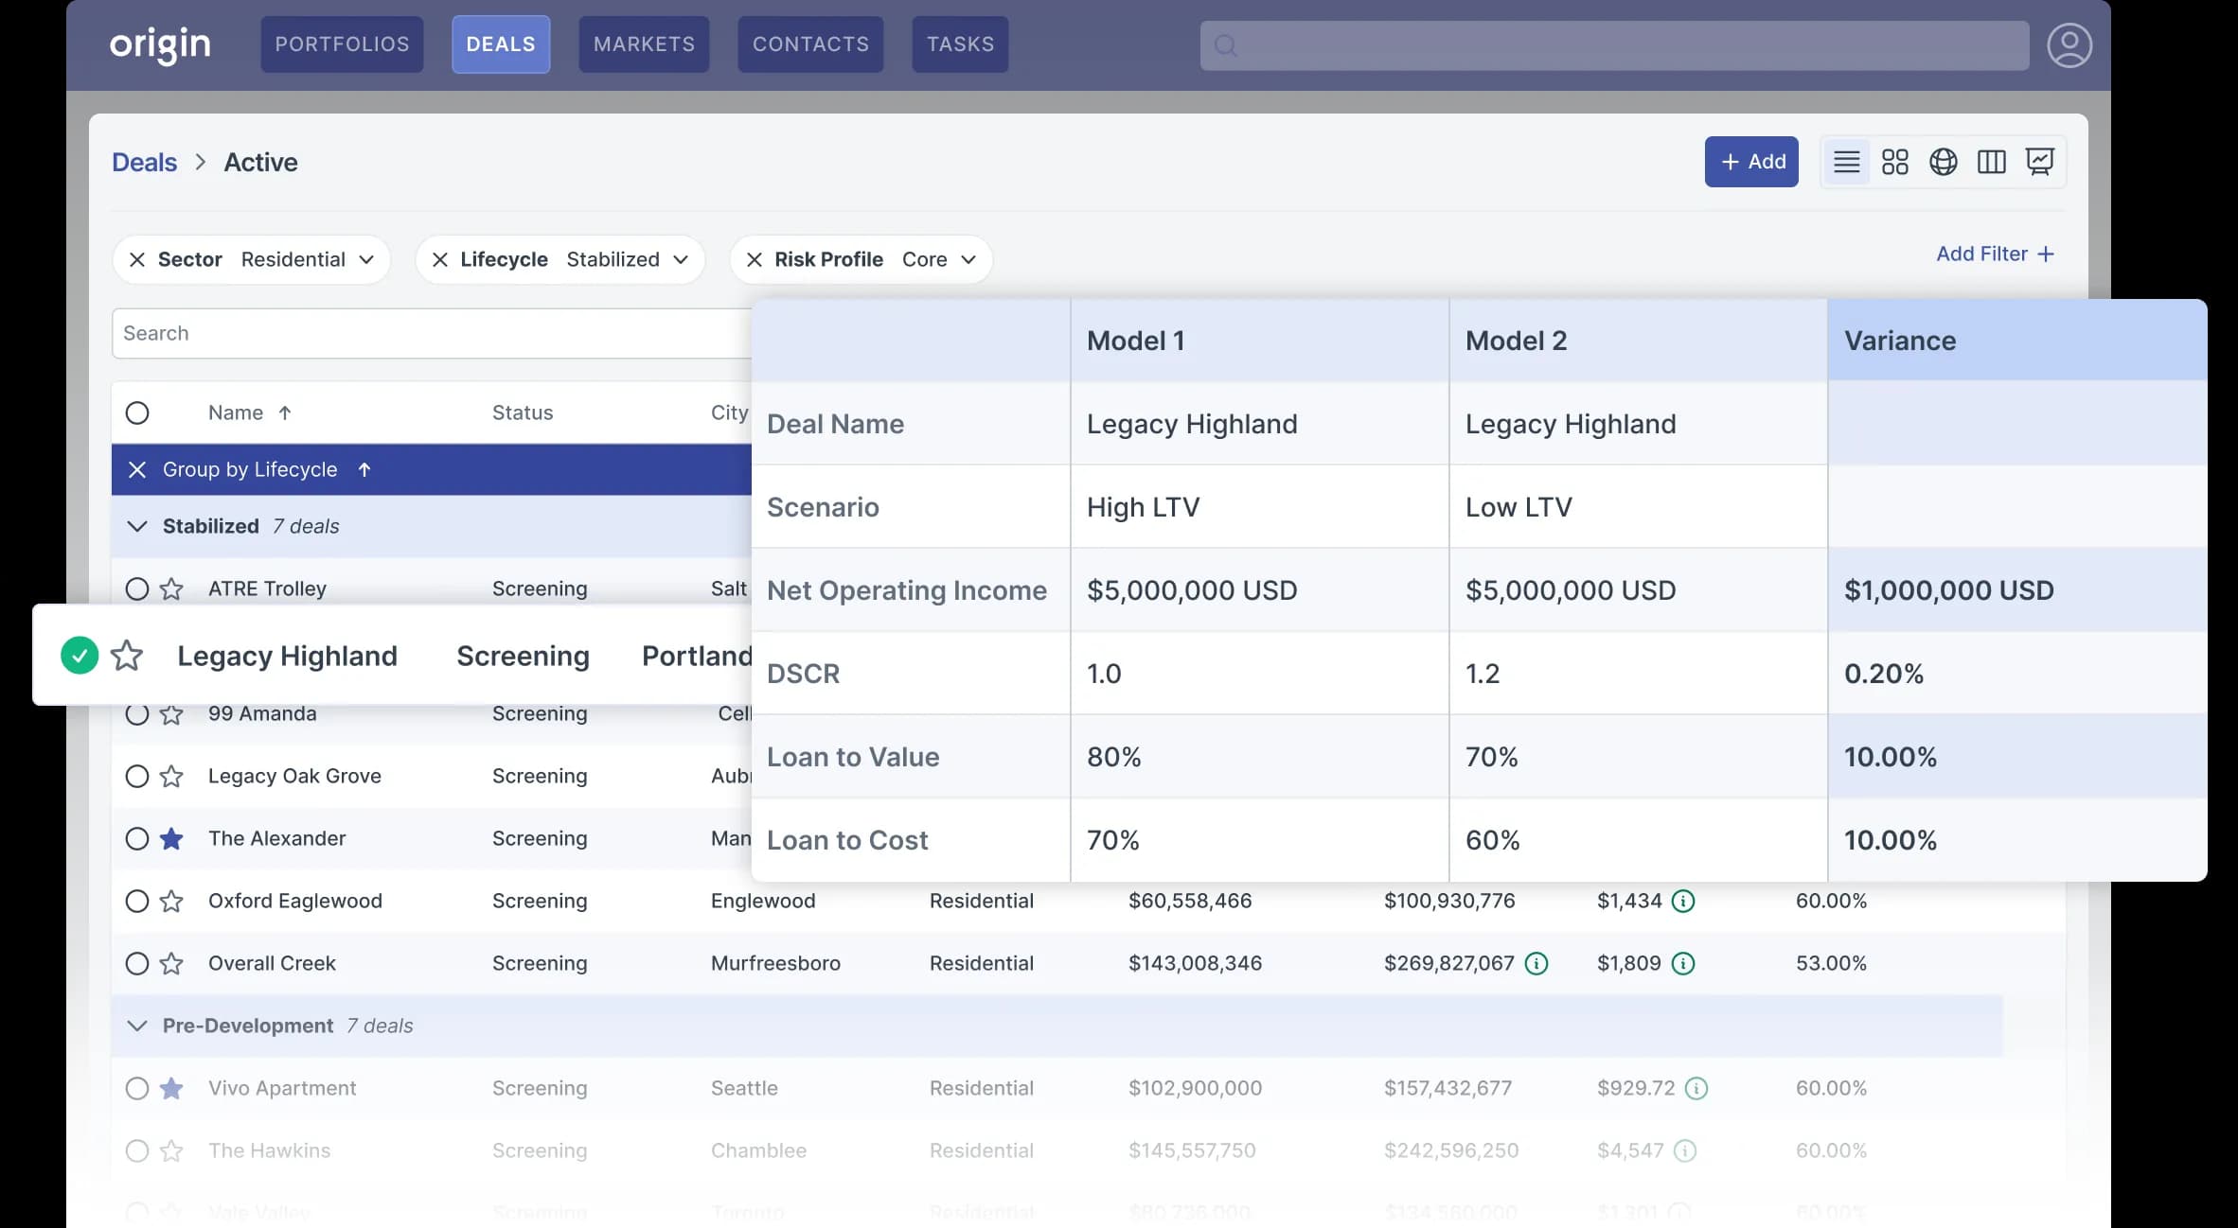Screen dimensions: 2238x1228
Task: Star the Legacy Oak Grove deal
Action: [x=171, y=776]
